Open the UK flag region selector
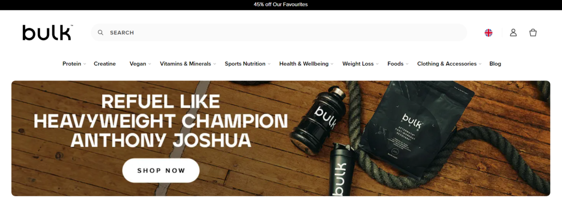The width and height of the screenshot is (562, 202). (488, 32)
